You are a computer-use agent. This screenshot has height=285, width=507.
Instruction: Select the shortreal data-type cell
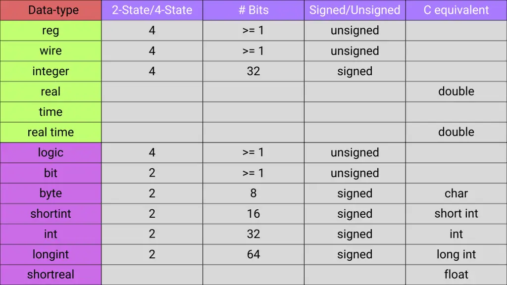point(51,275)
